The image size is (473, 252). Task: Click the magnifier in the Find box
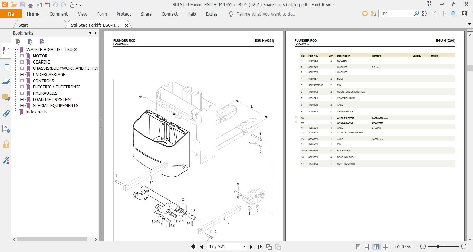click(x=417, y=13)
